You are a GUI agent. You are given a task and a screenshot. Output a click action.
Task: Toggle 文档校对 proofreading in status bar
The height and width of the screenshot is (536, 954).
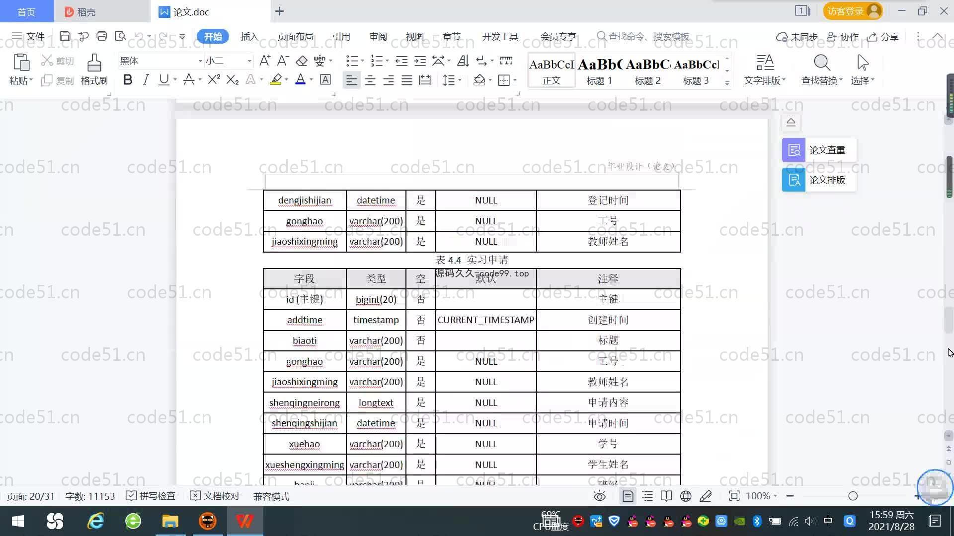tap(215, 496)
